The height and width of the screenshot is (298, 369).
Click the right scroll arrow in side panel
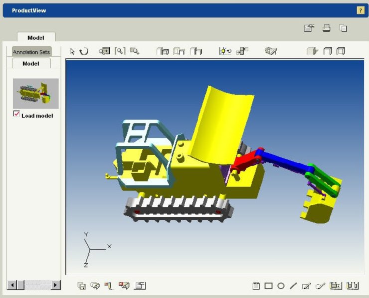point(55,285)
